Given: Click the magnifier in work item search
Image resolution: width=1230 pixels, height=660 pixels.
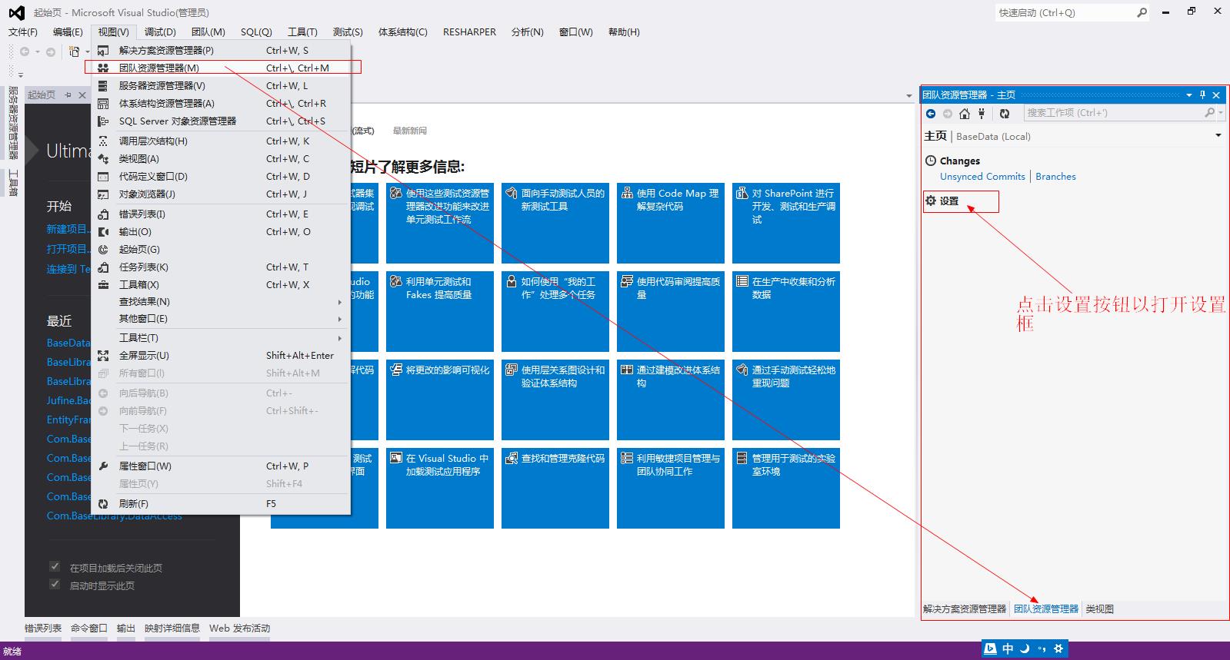Looking at the screenshot, I should coord(1209,113).
